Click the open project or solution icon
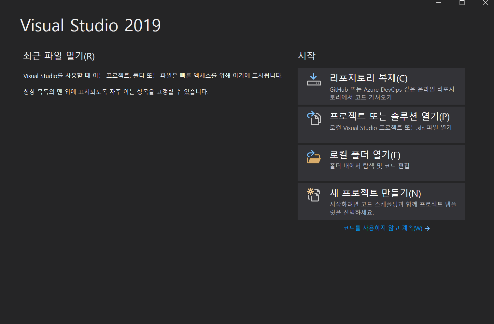This screenshot has height=324, width=494. tap(314, 118)
